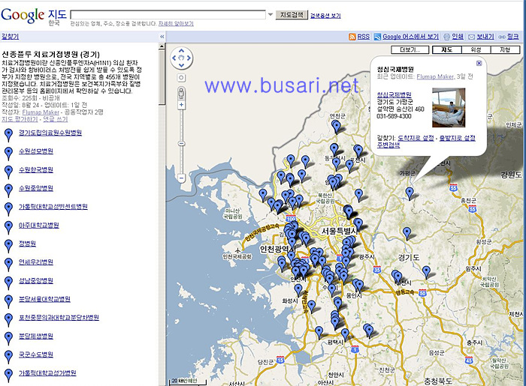The width and height of the screenshot is (526, 386).
Task: Select the Street View pegman icon
Action: tap(182, 93)
